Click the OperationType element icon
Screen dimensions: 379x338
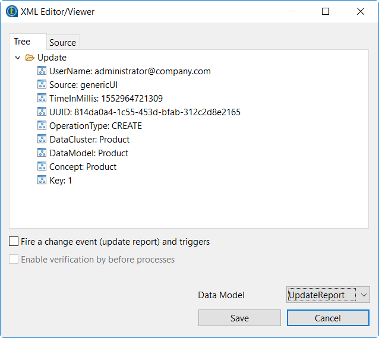[x=42, y=126]
